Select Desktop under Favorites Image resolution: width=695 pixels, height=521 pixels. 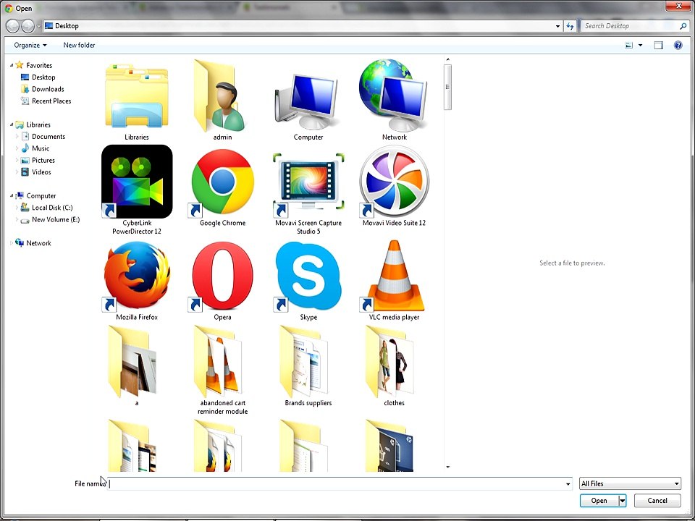38,77
